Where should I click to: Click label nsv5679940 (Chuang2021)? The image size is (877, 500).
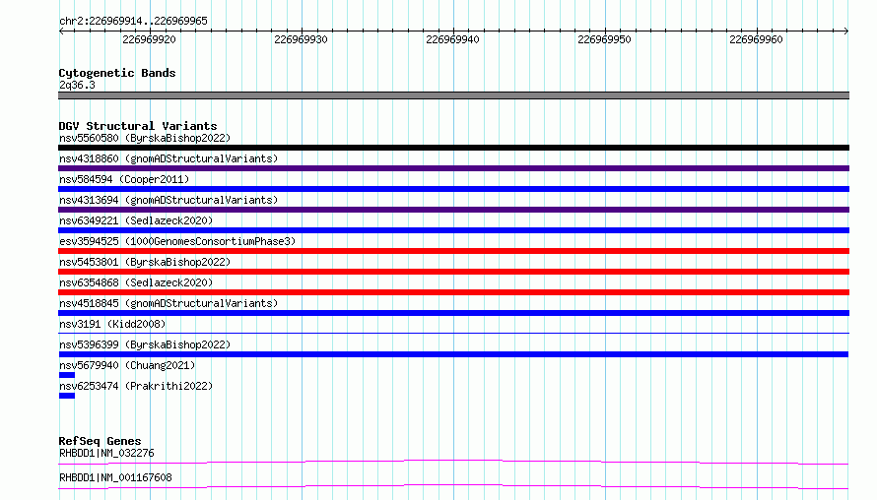click(x=127, y=365)
